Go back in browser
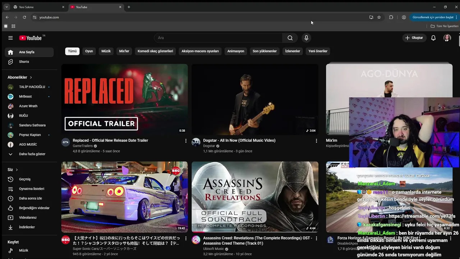 click(7, 17)
